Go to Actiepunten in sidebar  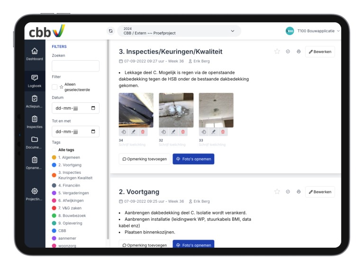[x=35, y=101]
